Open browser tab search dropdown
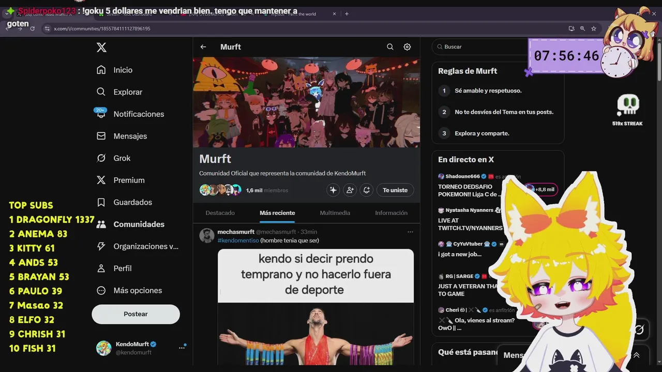The image size is (662, 372). click(7, 14)
